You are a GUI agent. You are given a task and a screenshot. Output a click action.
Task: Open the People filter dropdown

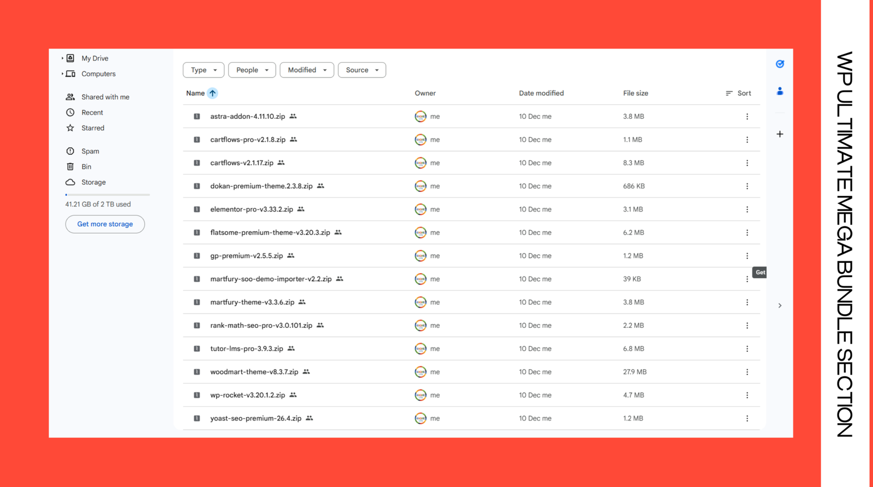252,70
